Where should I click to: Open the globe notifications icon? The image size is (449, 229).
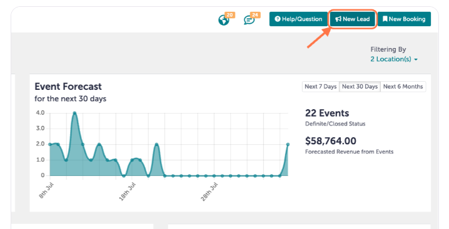click(224, 20)
